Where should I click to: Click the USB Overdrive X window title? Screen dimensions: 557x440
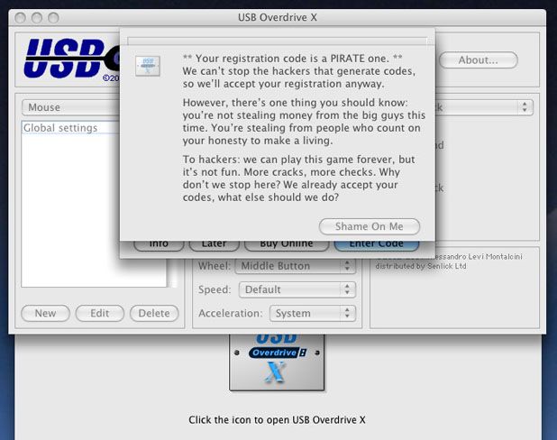tap(278, 17)
